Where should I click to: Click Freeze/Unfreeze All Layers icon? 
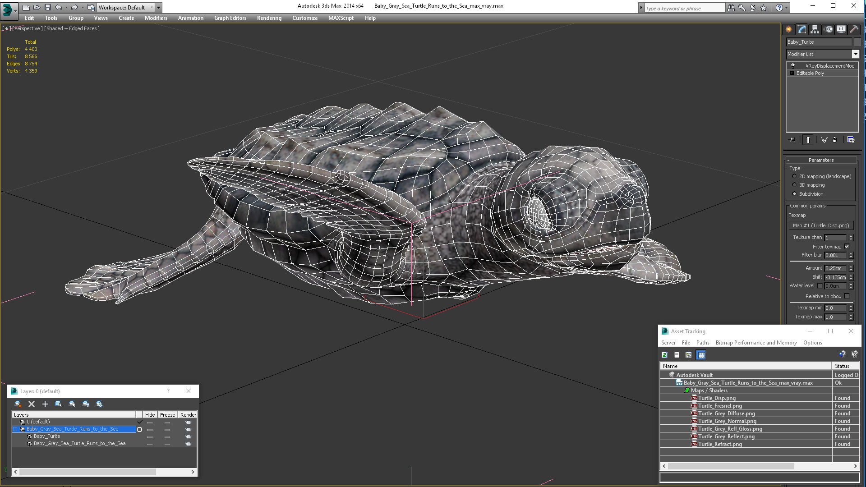(99, 404)
